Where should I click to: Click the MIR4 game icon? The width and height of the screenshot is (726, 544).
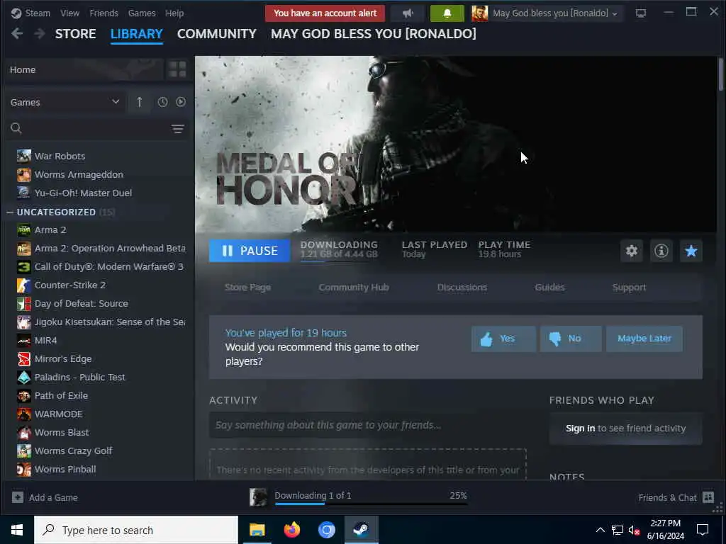24,341
